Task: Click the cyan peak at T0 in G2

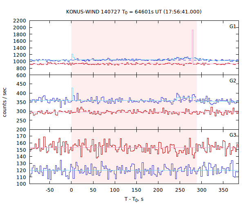Action: [x=72, y=94]
